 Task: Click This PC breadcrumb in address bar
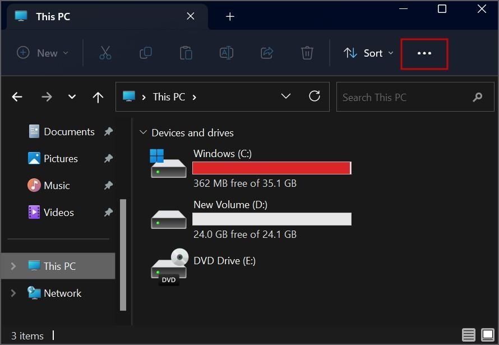tap(169, 96)
